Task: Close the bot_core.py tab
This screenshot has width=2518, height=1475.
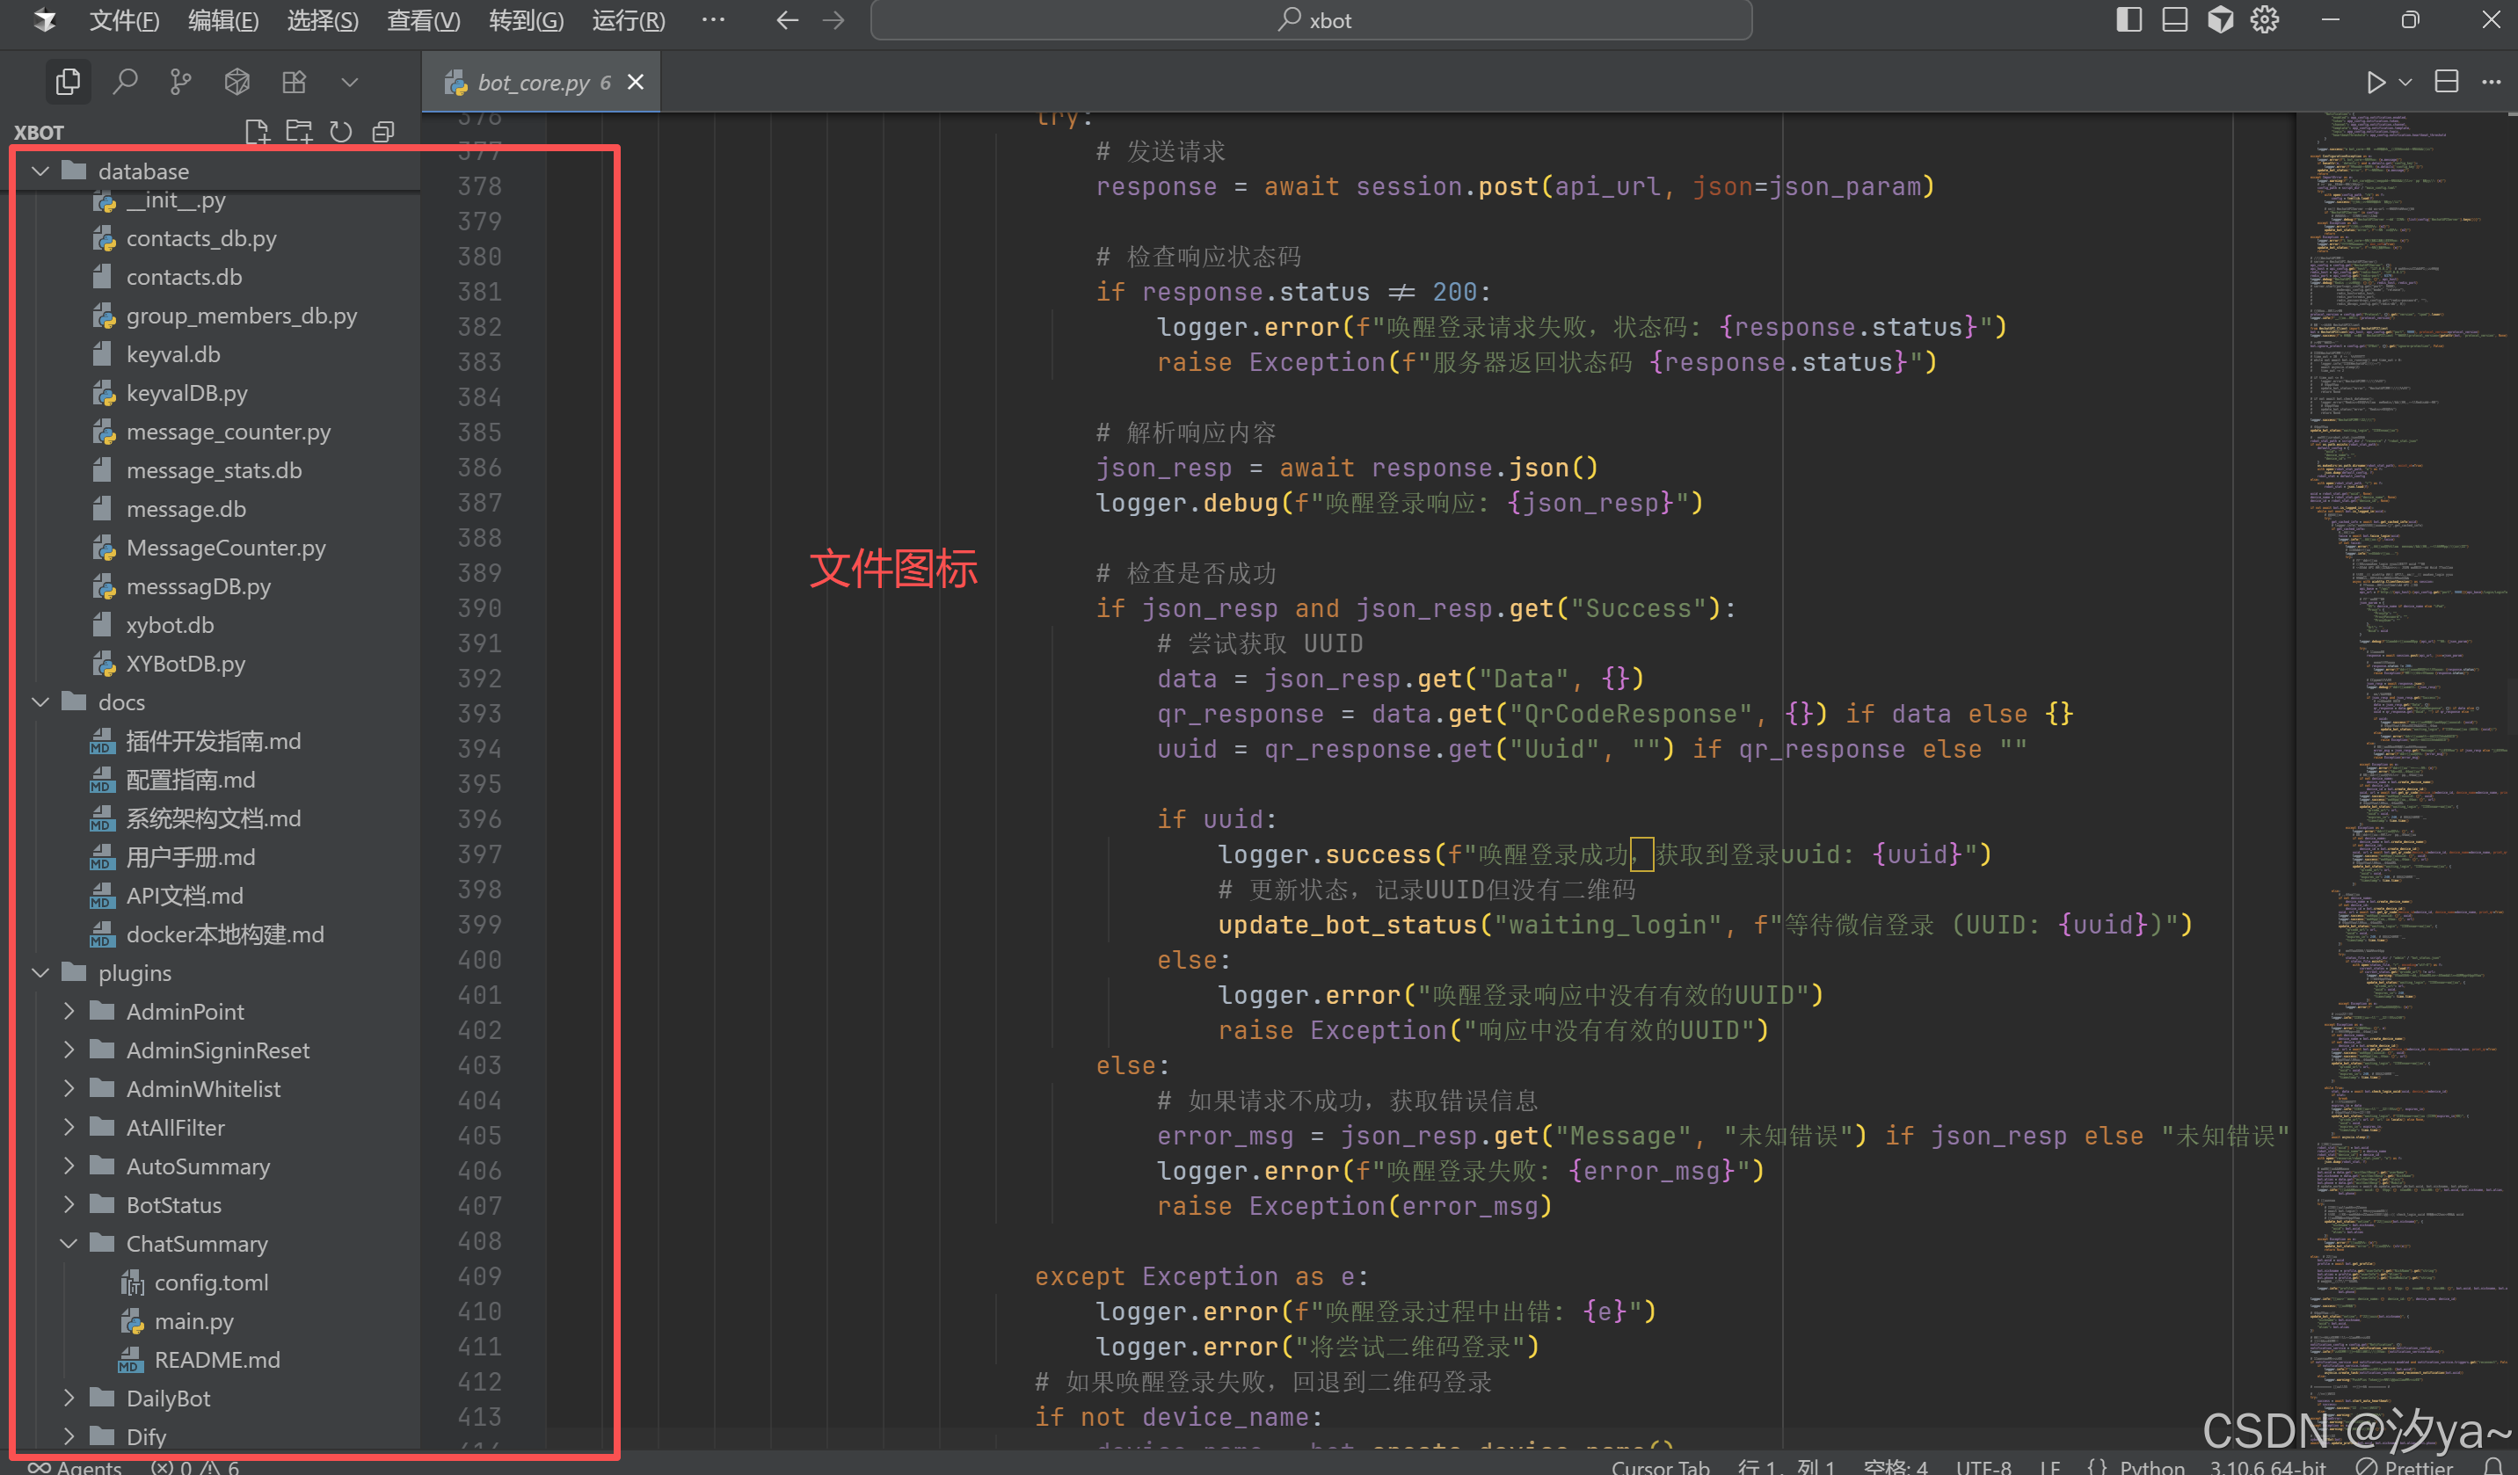Action: (x=636, y=82)
